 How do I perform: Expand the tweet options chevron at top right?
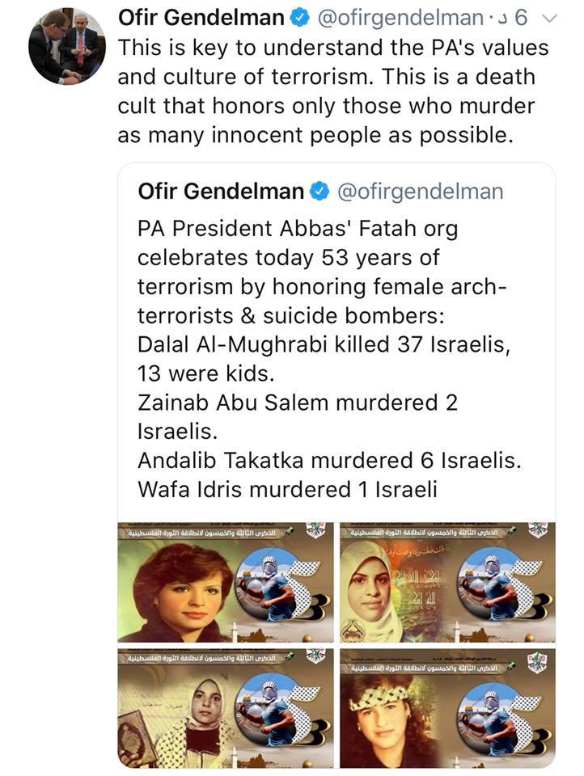coord(550,19)
